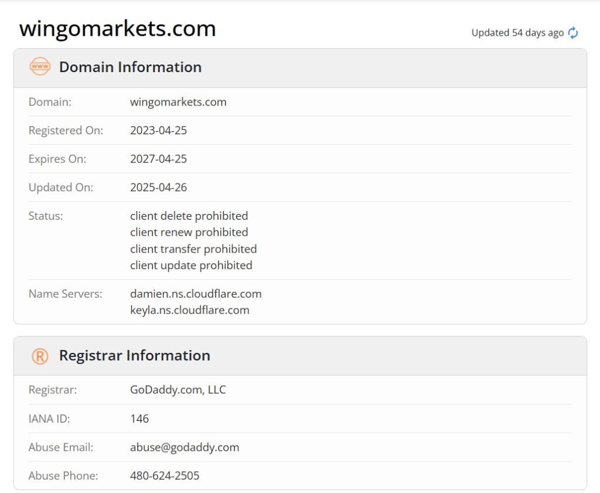Click the name server keyla.ns.cloudflare.com
This screenshot has width=600, height=493.
(x=190, y=310)
